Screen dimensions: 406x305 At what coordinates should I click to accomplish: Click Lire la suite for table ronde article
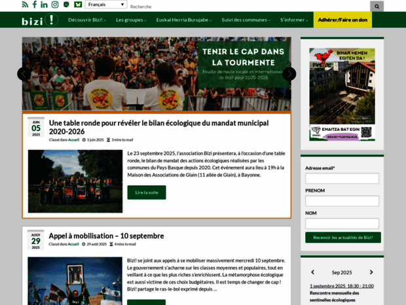coord(147,192)
